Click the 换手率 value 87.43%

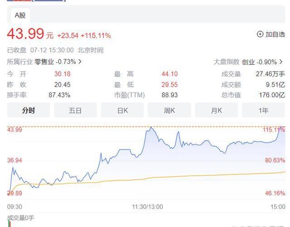point(59,95)
